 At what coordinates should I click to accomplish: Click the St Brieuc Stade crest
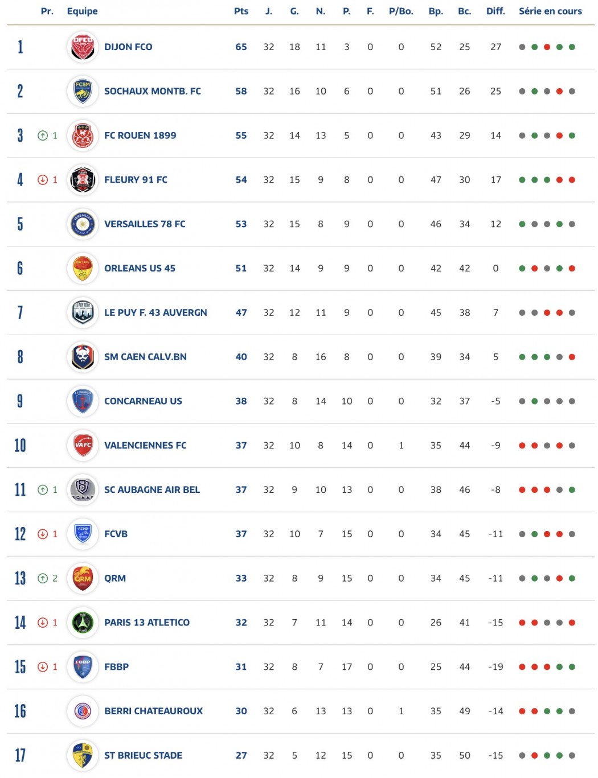(x=83, y=755)
